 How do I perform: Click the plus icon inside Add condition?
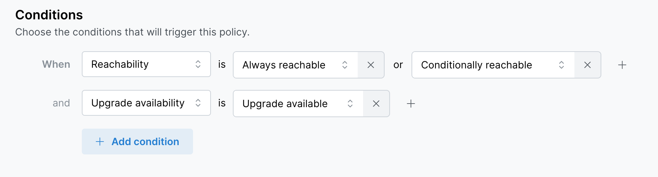click(x=100, y=142)
